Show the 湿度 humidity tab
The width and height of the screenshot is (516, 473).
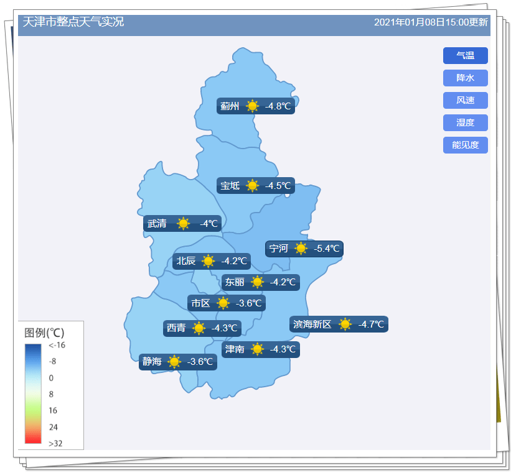pyautogui.click(x=465, y=122)
